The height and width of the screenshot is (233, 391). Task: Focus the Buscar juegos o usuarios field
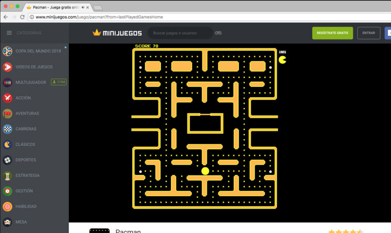click(180, 33)
